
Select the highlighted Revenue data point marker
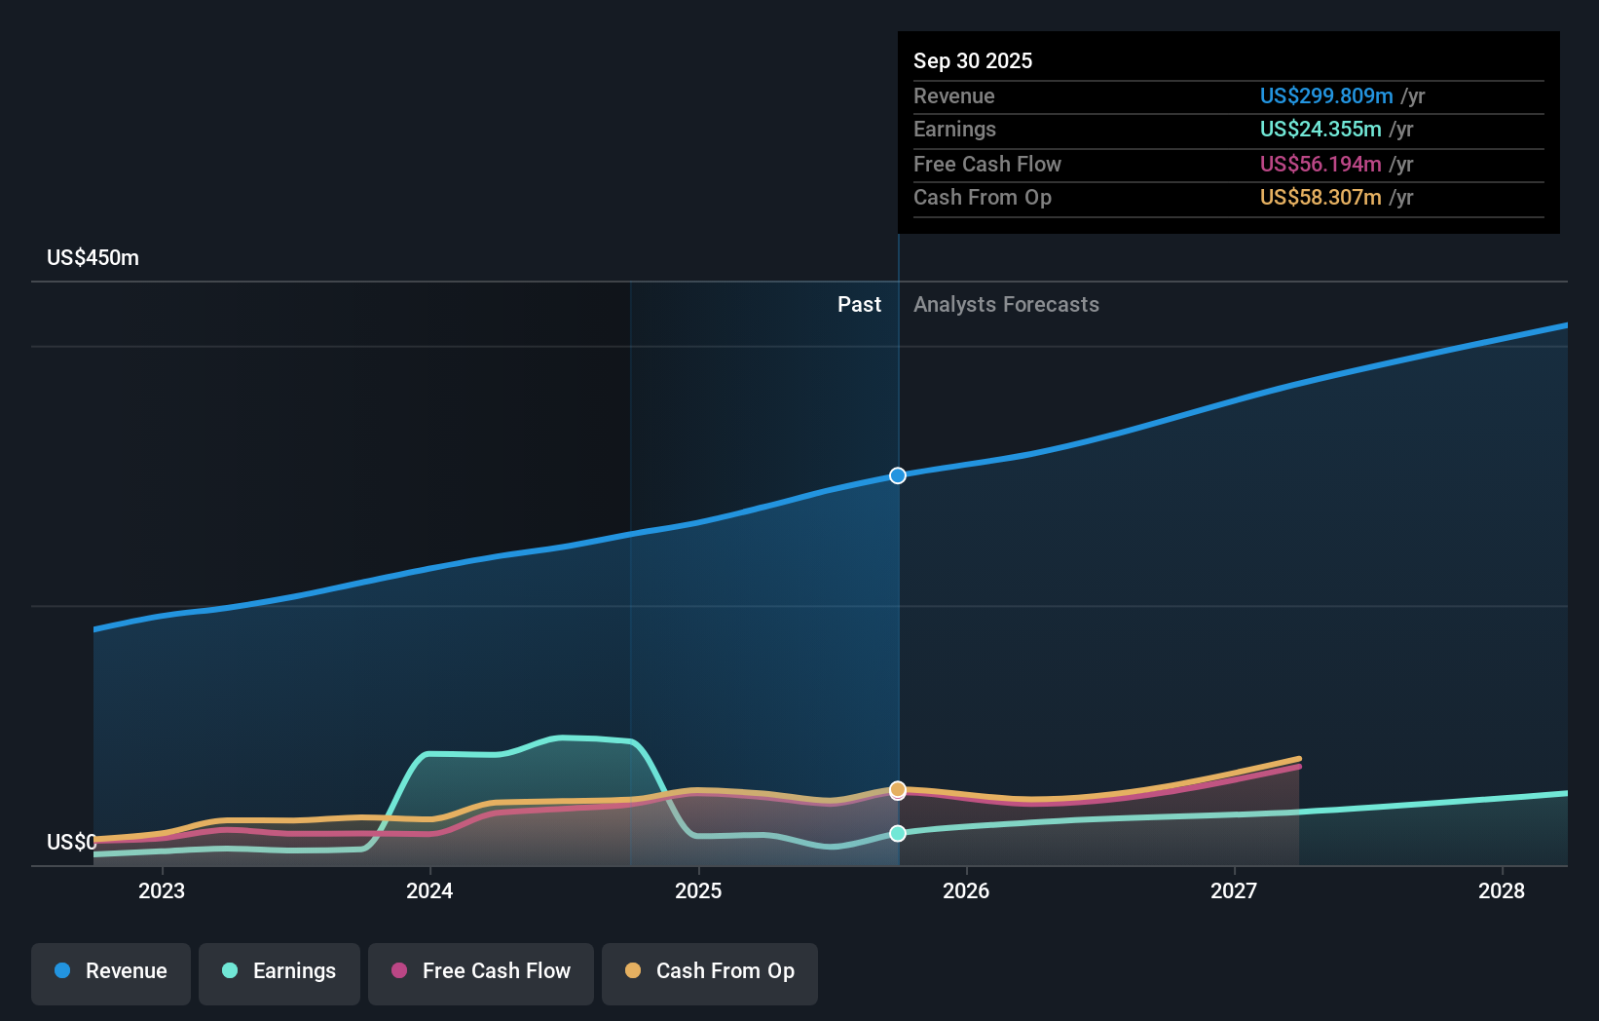pyautogui.click(x=897, y=475)
